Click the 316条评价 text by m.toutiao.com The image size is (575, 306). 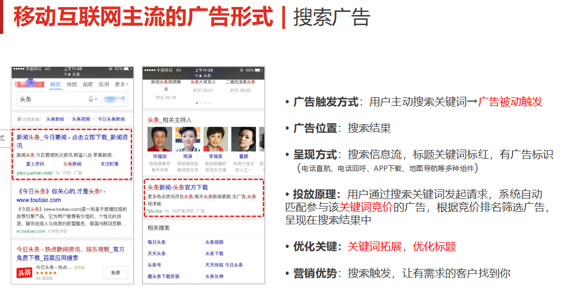58,231
